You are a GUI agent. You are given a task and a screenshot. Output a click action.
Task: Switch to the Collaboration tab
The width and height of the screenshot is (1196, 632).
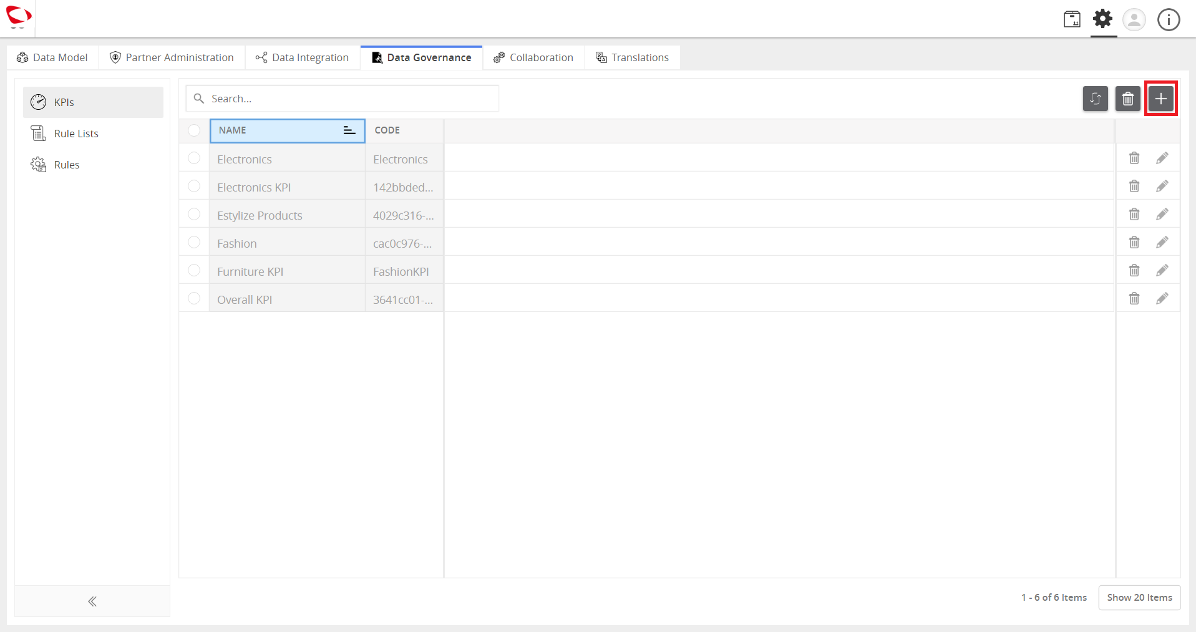(533, 57)
